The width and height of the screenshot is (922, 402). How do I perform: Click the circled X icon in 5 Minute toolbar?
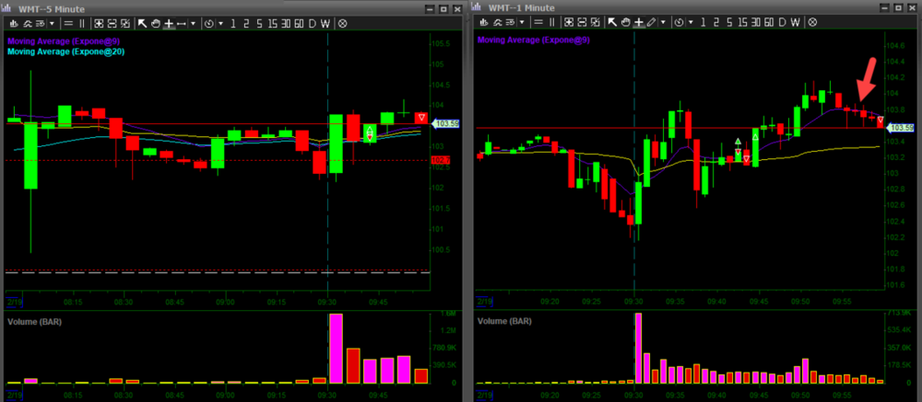click(x=343, y=22)
